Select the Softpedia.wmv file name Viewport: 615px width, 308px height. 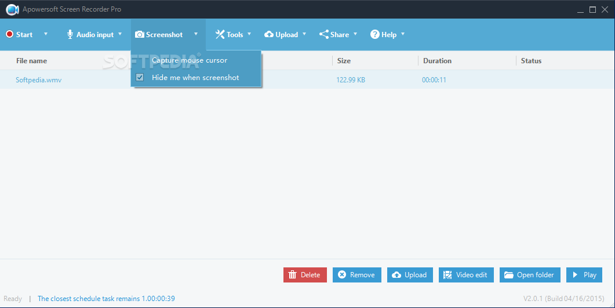[x=38, y=79]
